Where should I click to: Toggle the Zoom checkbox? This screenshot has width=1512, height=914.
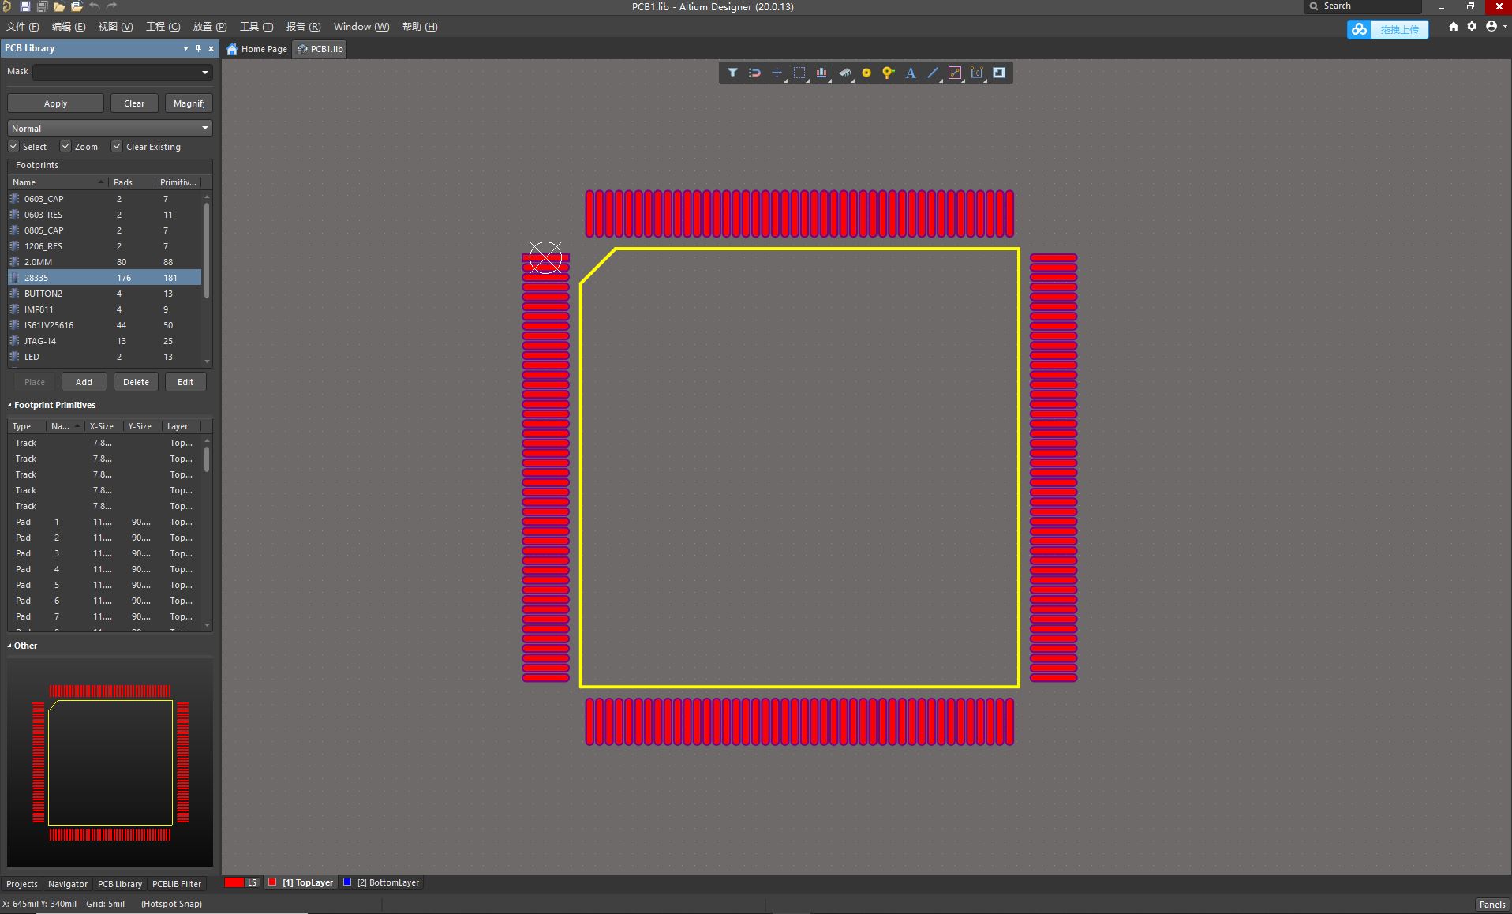[66, 147]
